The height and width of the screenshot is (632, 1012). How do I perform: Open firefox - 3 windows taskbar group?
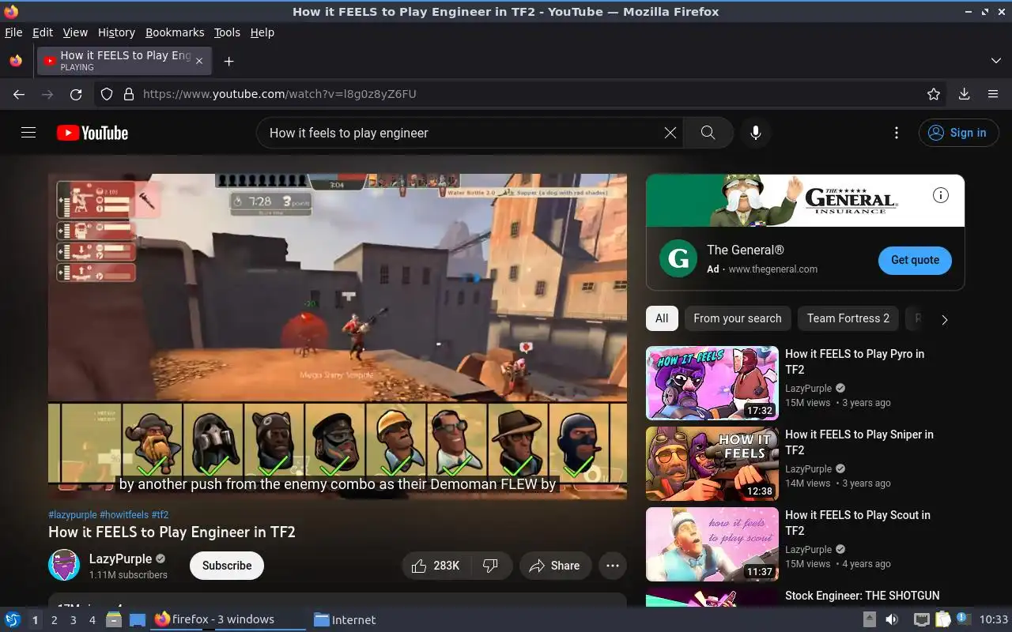click(227, 619)
